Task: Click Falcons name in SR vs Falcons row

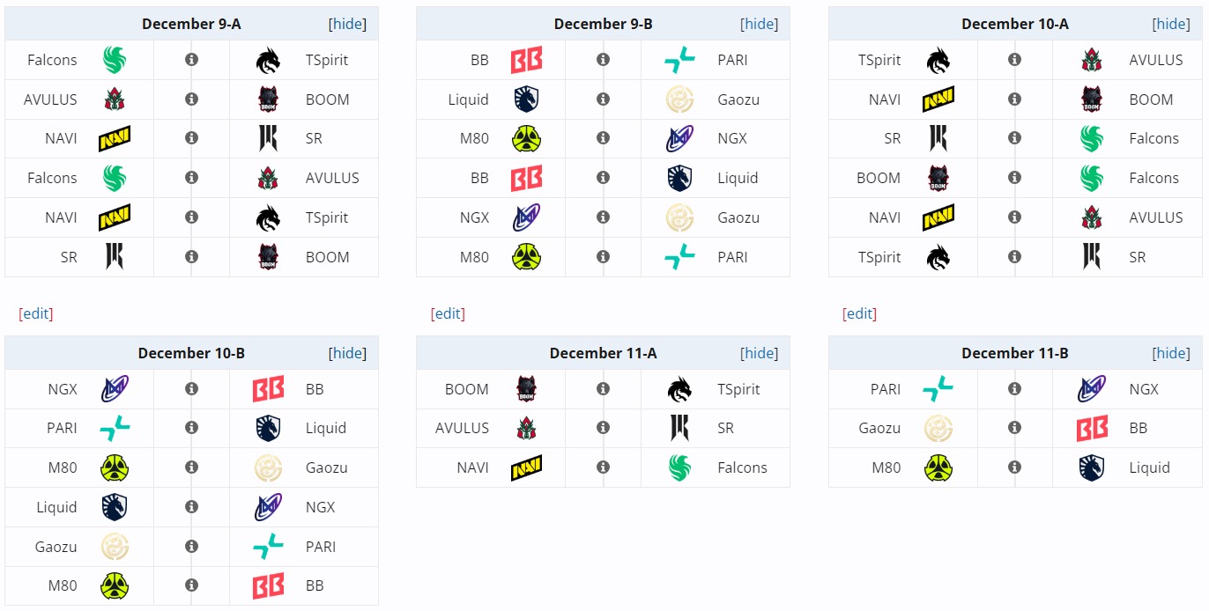Action: [1153, 138]
